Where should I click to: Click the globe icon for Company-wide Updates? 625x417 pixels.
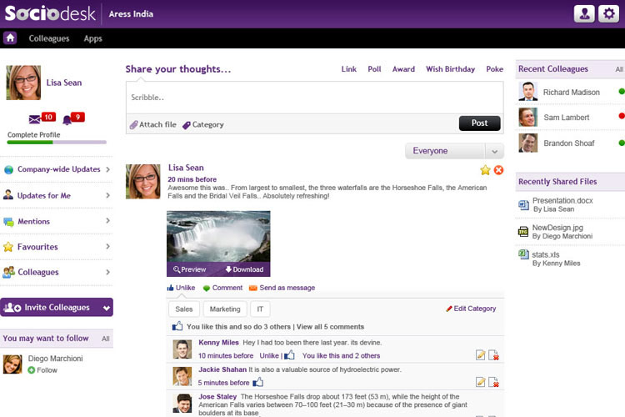pos(9,169)
